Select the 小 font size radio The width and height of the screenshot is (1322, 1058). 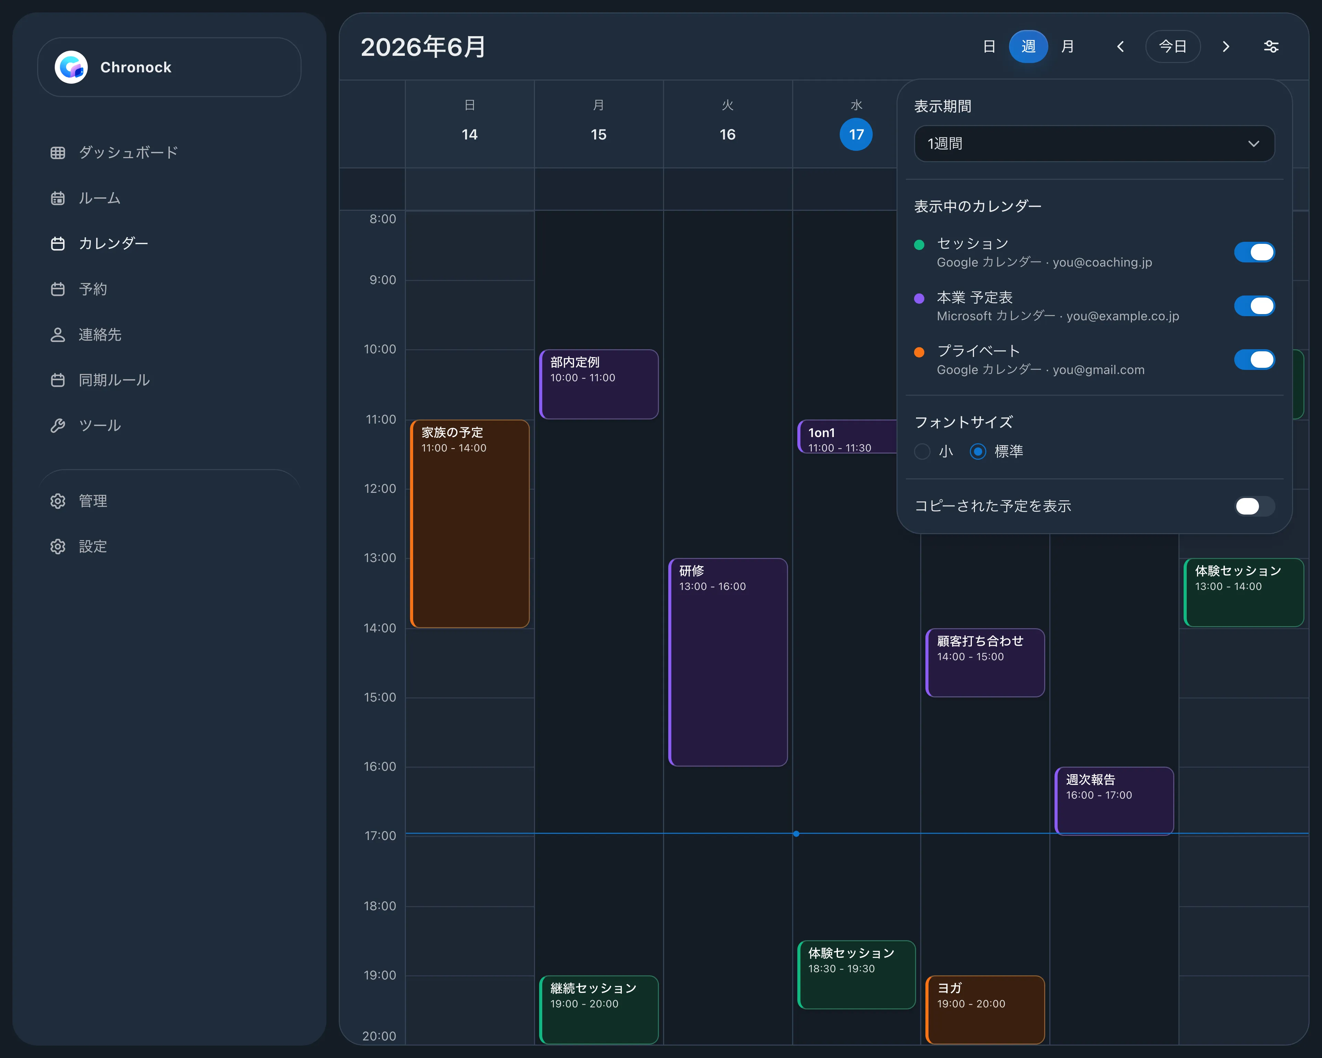(922, 452)
